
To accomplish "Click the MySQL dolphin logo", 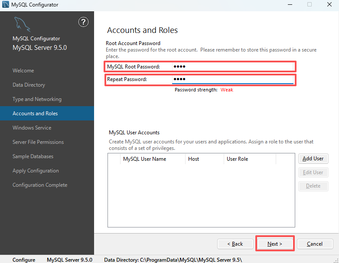I will 22,24.
